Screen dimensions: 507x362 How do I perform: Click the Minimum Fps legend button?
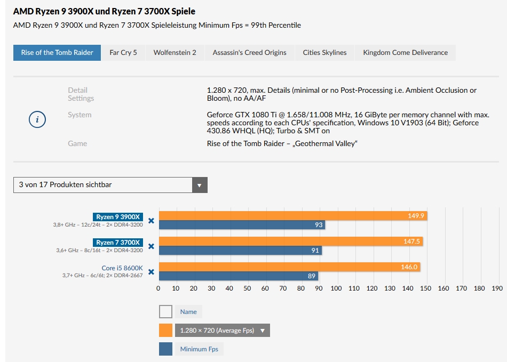tap(199, 349)
